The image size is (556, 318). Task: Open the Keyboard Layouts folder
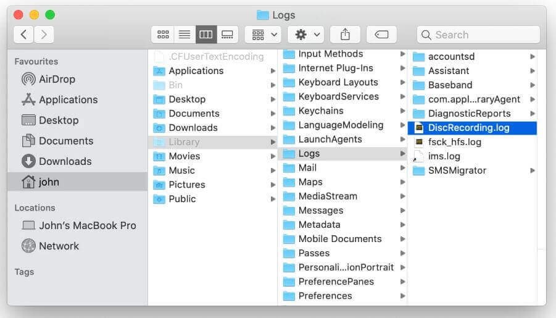343,82
